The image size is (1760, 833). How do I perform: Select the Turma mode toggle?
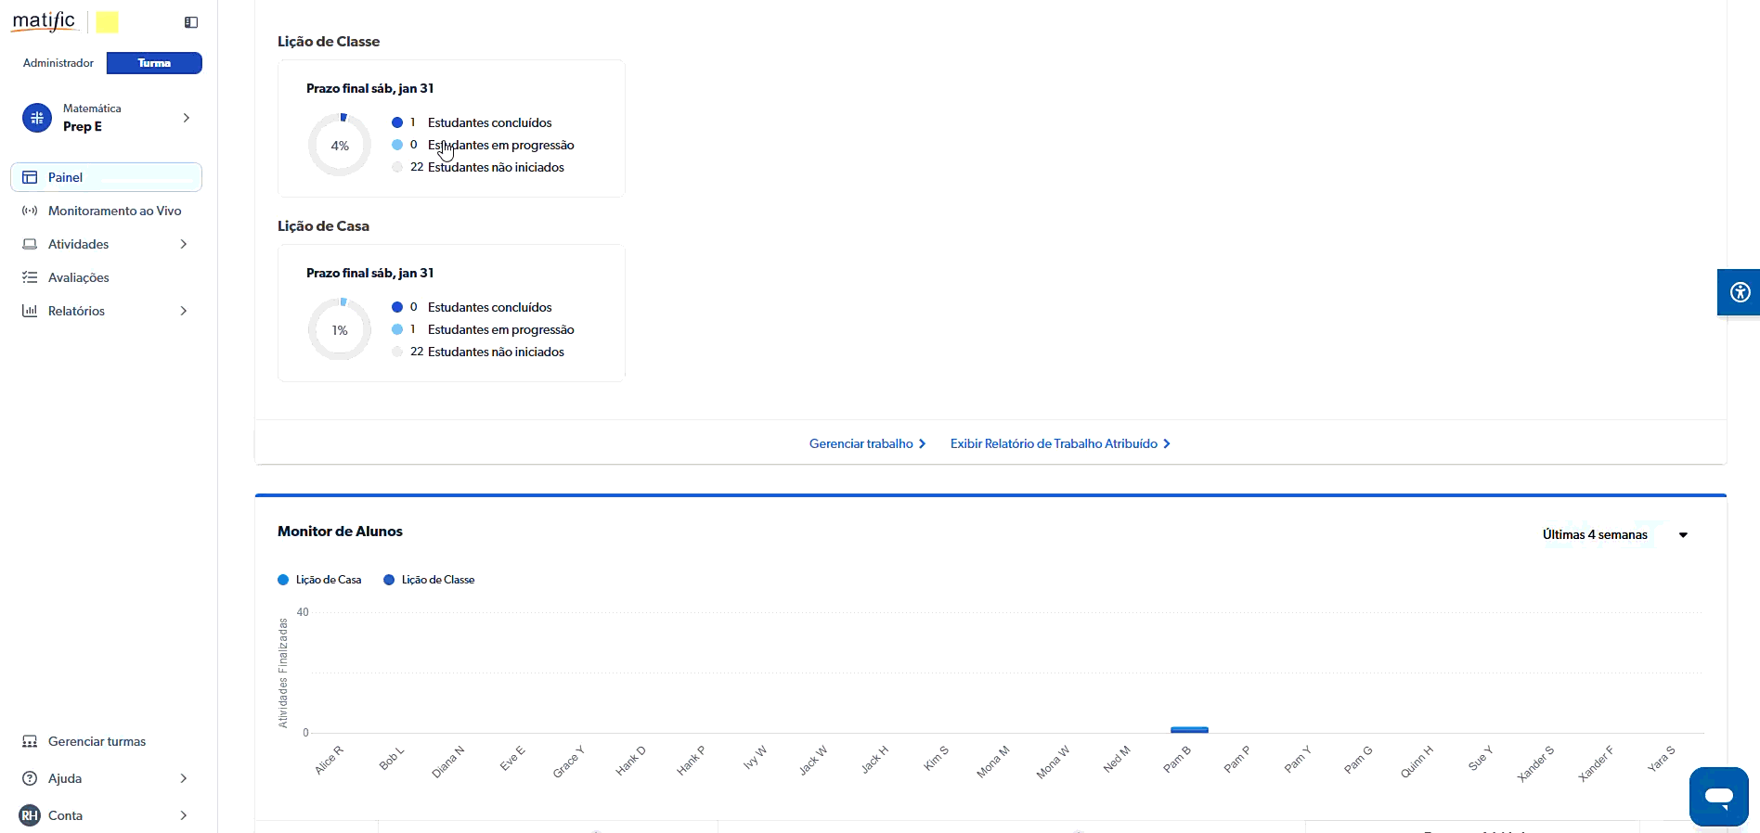click(x=154, y=63)
